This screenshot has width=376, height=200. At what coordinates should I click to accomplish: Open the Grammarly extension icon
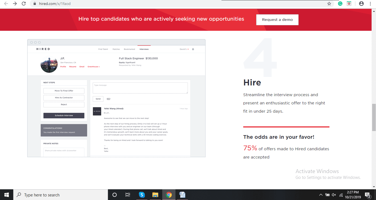point(340,4)
